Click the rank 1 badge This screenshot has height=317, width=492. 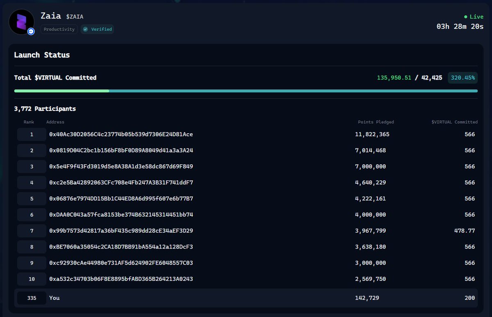(x=32, y=135)
